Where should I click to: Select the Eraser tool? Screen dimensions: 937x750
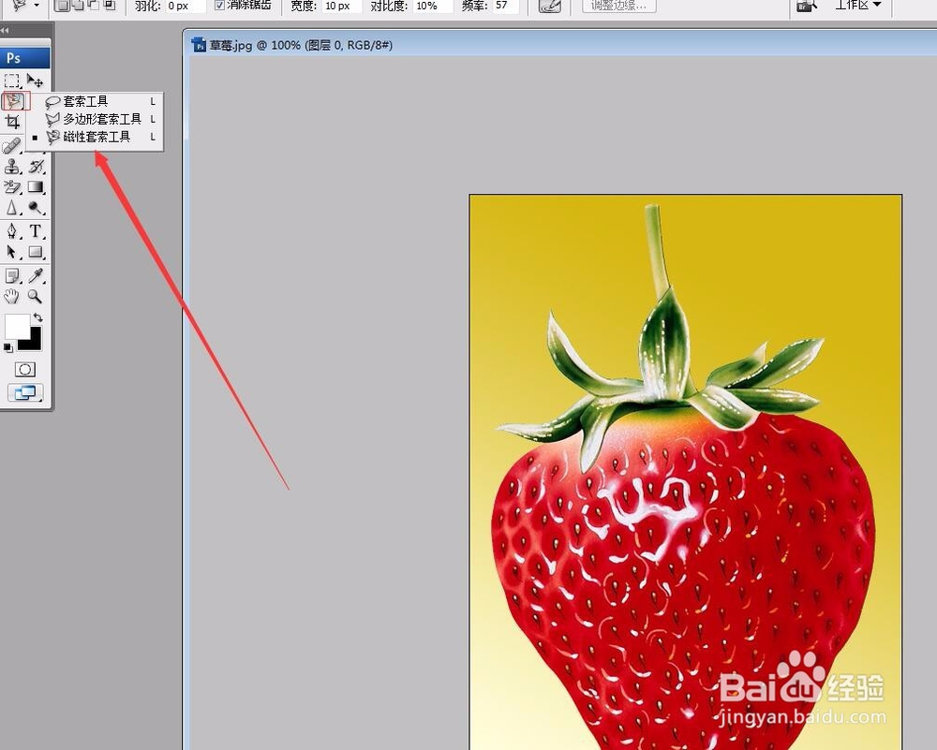[12, 187]
